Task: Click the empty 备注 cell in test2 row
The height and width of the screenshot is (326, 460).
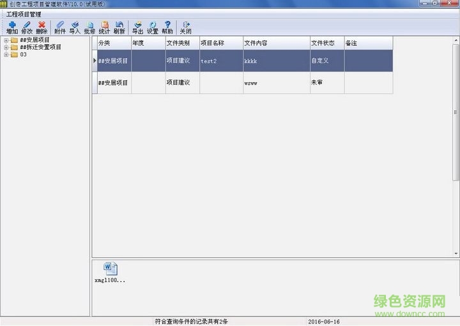Action: pos(369,61)
